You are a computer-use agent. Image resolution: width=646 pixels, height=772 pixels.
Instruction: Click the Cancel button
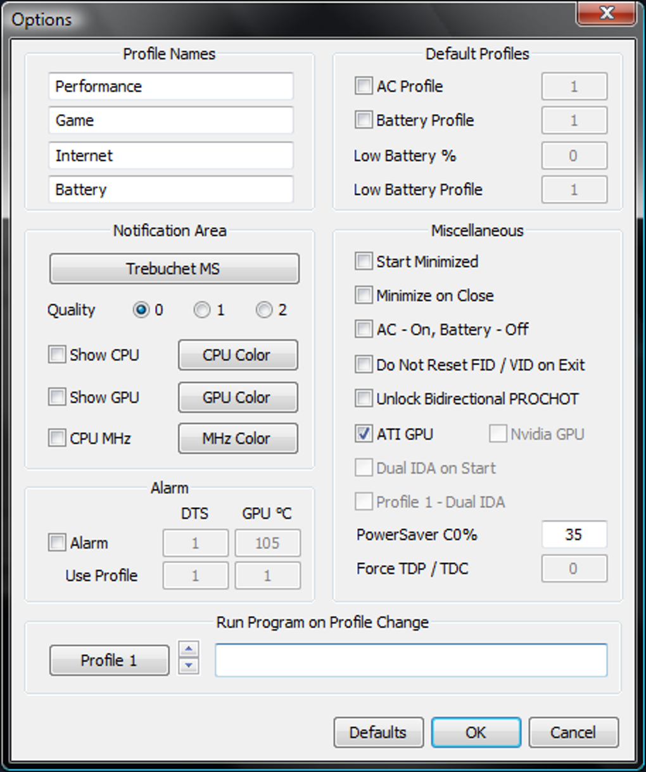pyautogui.click(x=574, y=732)
